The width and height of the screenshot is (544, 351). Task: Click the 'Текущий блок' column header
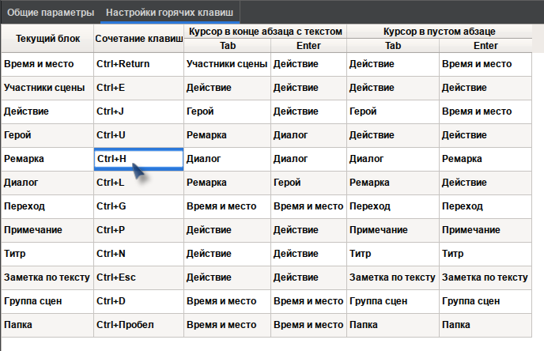tap(47, 39)
